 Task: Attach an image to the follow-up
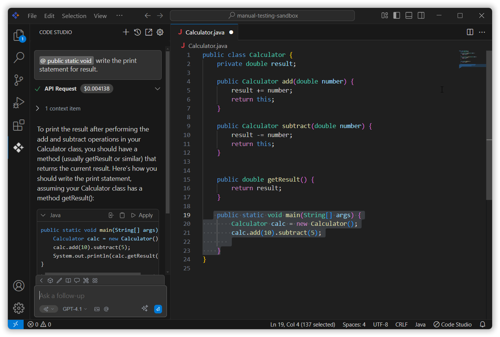97,309
